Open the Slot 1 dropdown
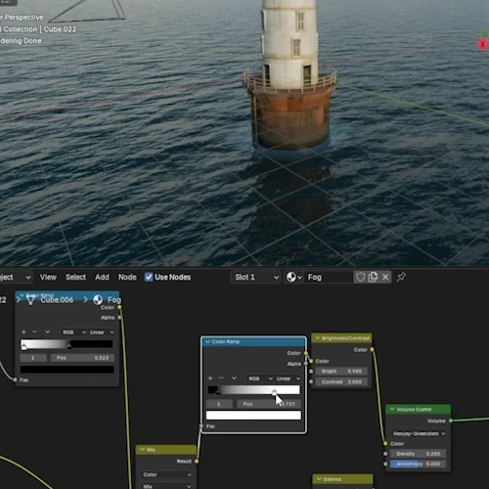 click(x=255, y=277)
